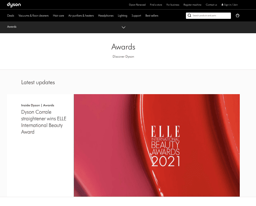Open Vacuums & floor cleaners menu
Screen dimensions: 256x206
coord(34,16)
